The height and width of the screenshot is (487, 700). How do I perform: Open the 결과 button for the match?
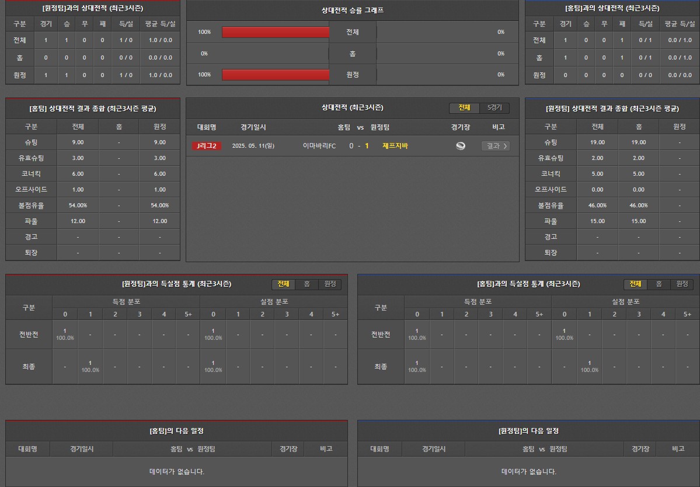pyautogui.click(x=496, y=146)
